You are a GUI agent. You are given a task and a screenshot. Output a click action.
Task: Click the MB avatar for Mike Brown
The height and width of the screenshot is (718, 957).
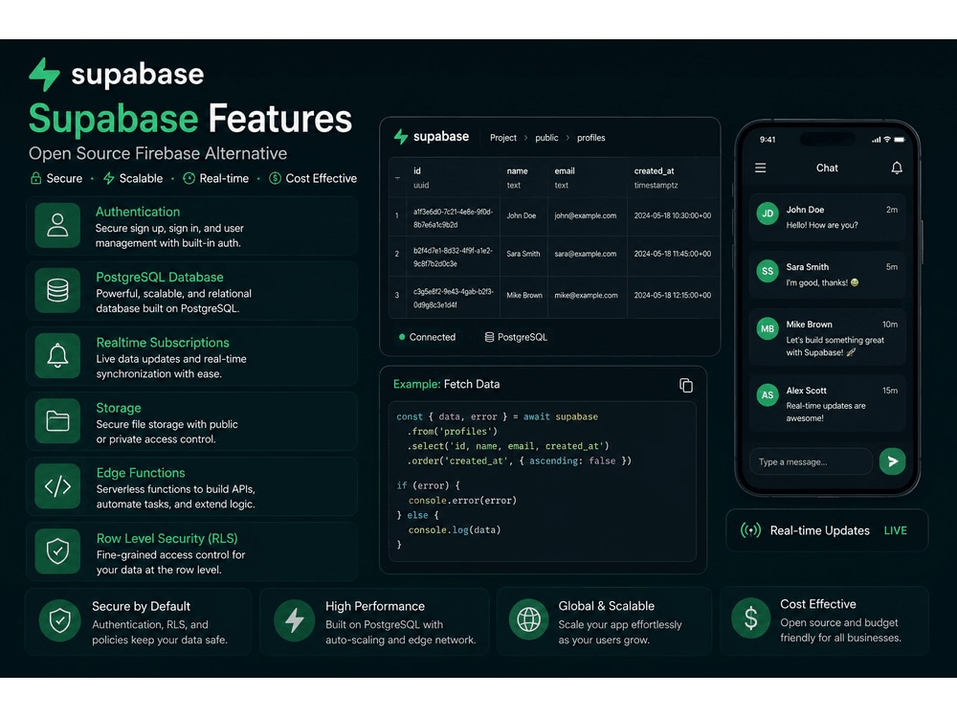click(768, 329)
